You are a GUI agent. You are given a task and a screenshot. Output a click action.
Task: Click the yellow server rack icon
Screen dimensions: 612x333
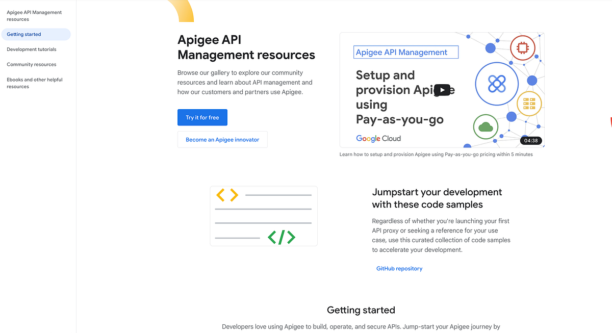pos(529,104)
